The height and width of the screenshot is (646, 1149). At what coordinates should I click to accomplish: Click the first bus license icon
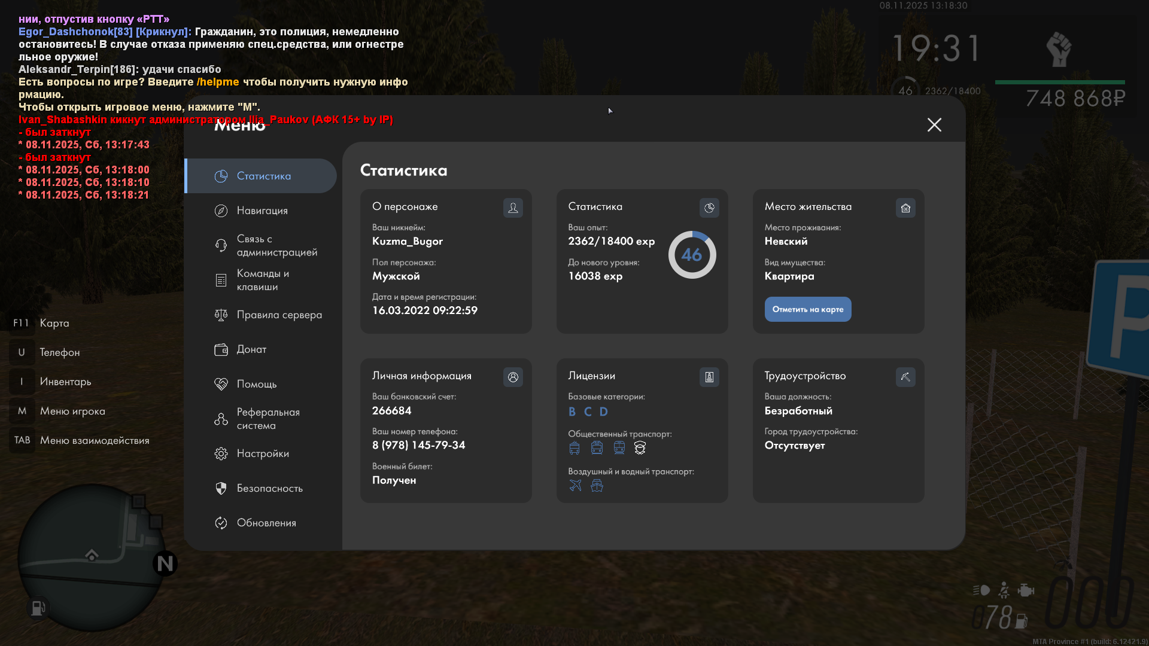574,448
